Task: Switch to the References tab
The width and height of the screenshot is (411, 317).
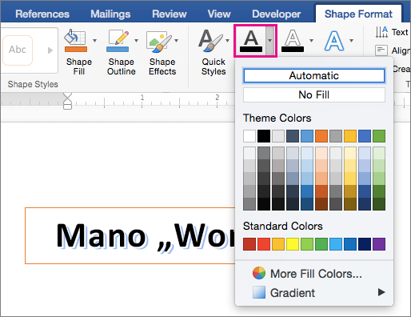Action: [x=42, y=14]
